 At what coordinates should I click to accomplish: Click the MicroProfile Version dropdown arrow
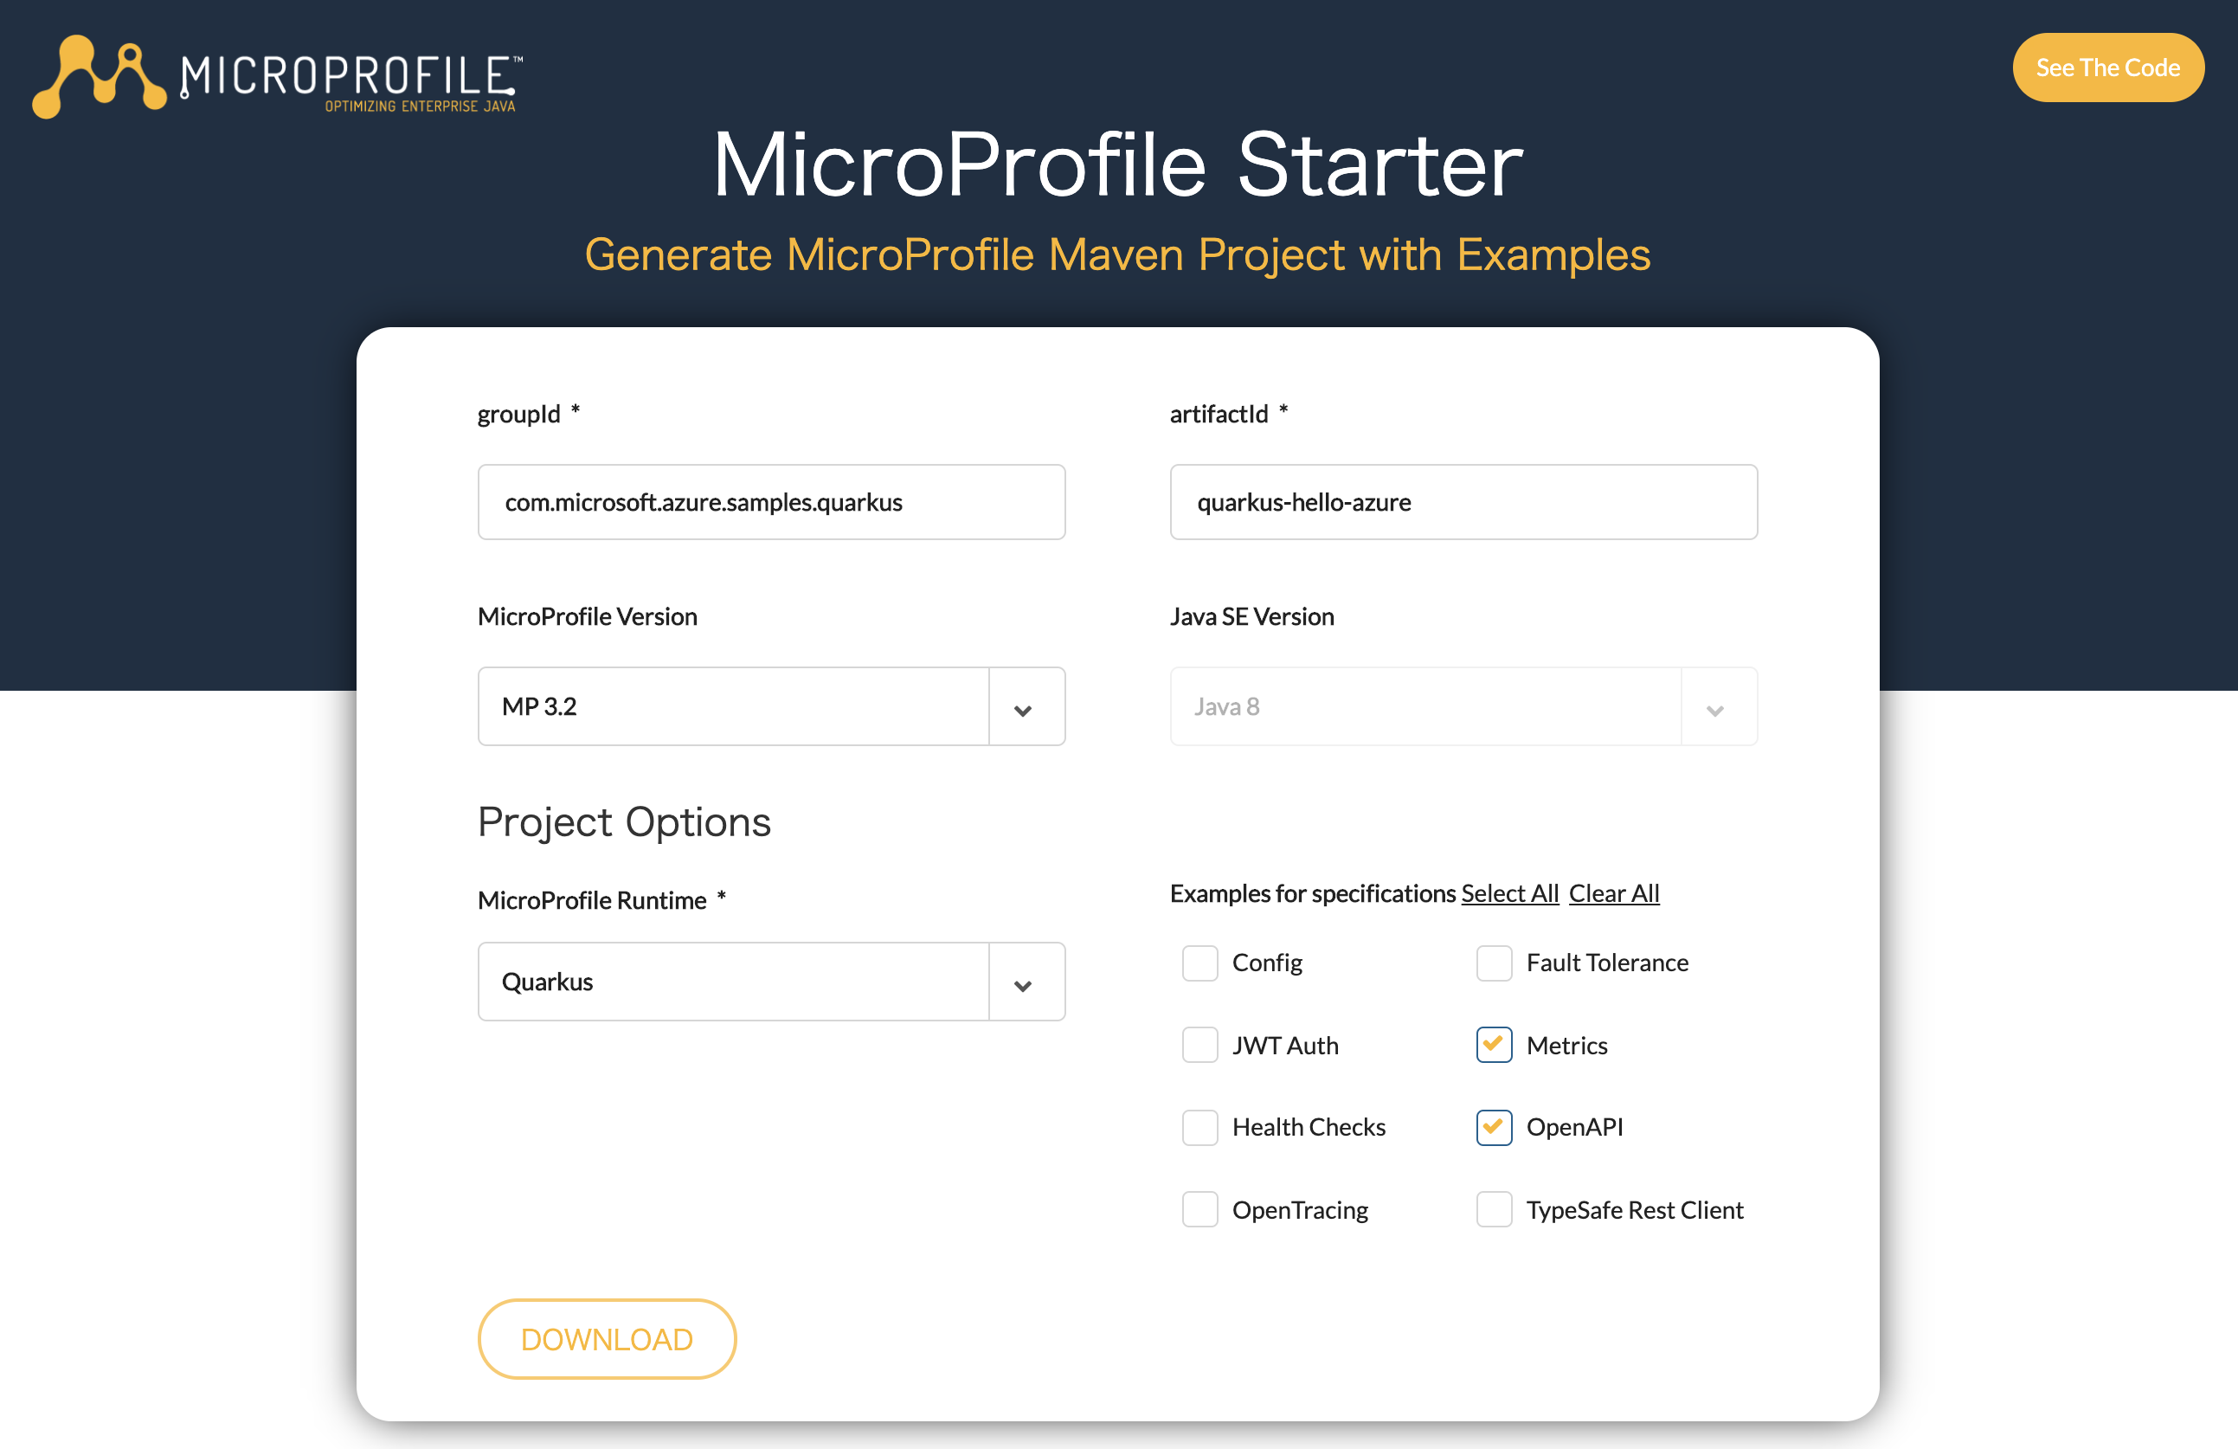click(x=1023, y=705)
